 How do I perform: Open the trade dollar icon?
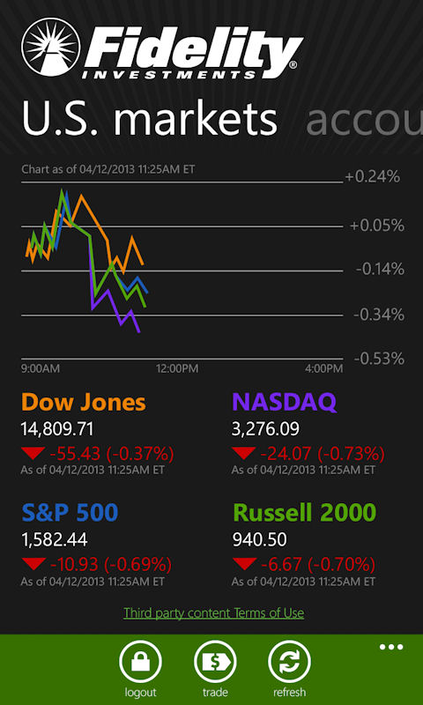click(215, 662)
